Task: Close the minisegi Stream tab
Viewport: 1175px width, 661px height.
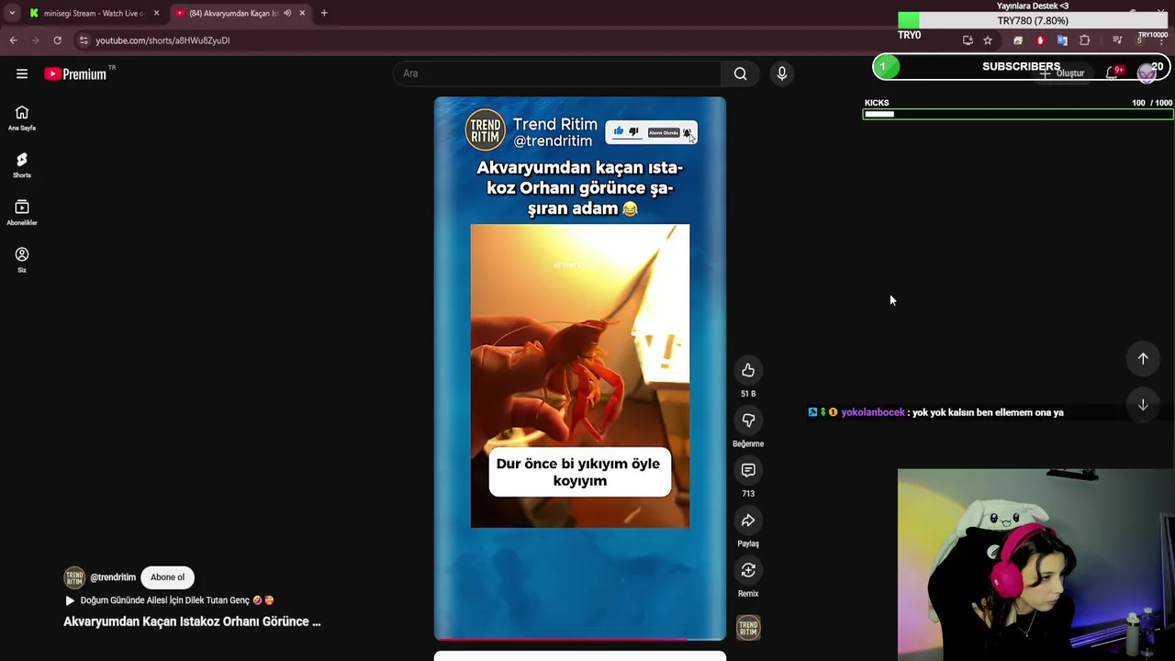Action: click(156, 13)
